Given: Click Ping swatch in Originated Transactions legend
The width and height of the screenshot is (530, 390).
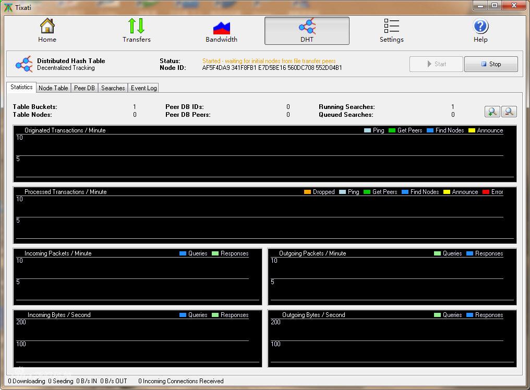Looking at the screenshot, I should pyautogui.click(x=367, y=130).
